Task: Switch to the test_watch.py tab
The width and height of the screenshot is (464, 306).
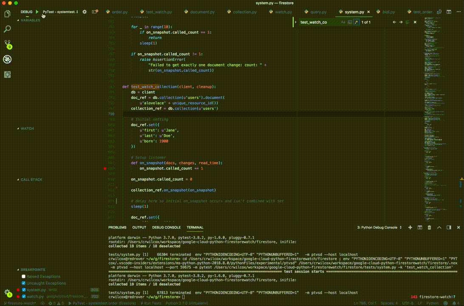Action: click(156, 12)
